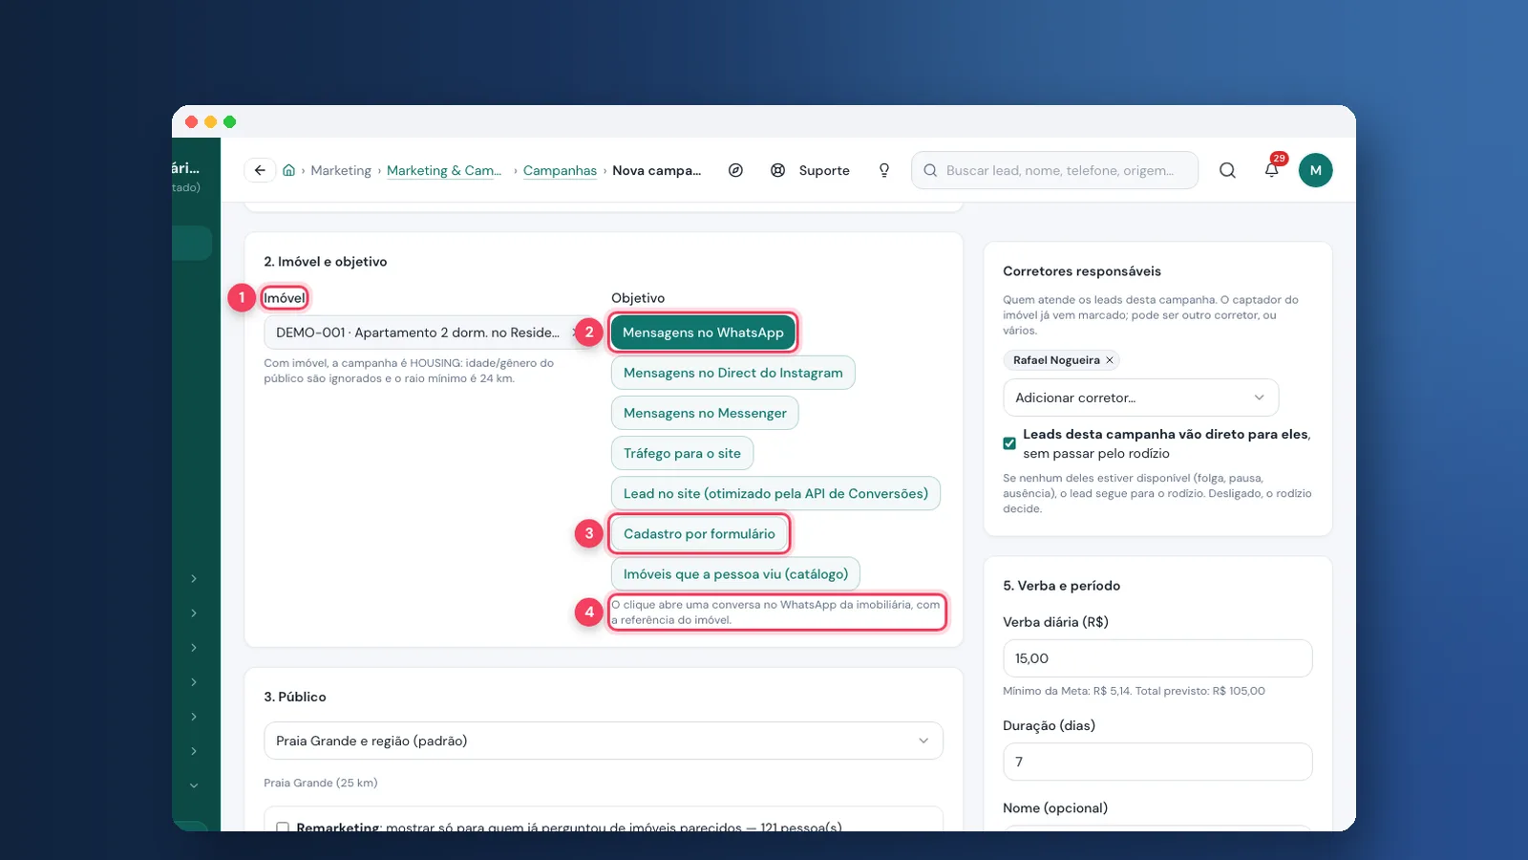Click 'Corretores responsáveis' heading
The width and height of the screenshot is (1528, 860).
coord(1082,271)
